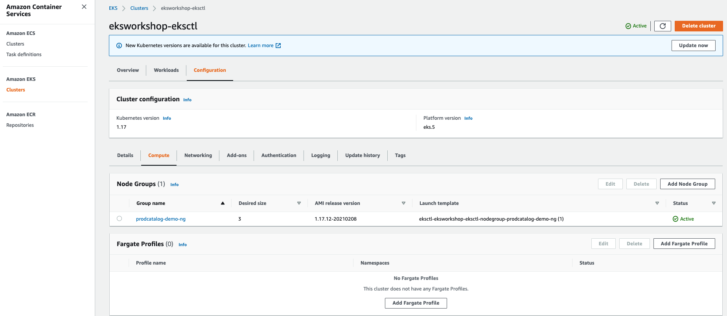
Task: Click the AMI release version 1.17.12-20210208
Action: pyautogui.click(x=335, y=219)
